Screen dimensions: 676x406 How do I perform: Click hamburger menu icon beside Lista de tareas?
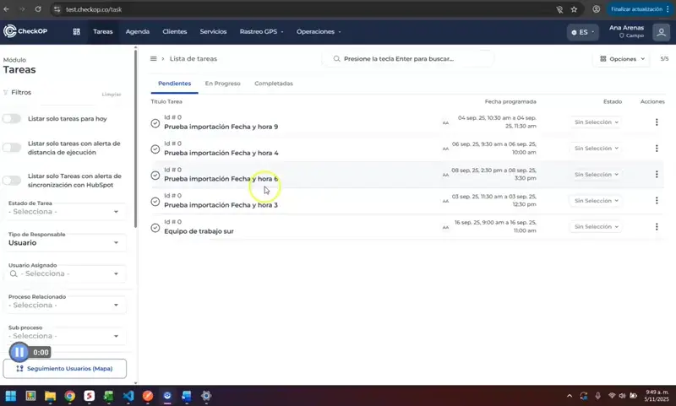pos(153,59)
